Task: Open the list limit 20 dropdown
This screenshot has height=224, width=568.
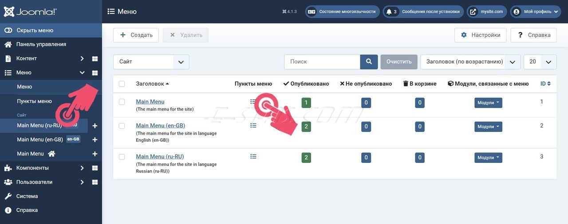Action: pyautogui.click(x=540, y=62)
